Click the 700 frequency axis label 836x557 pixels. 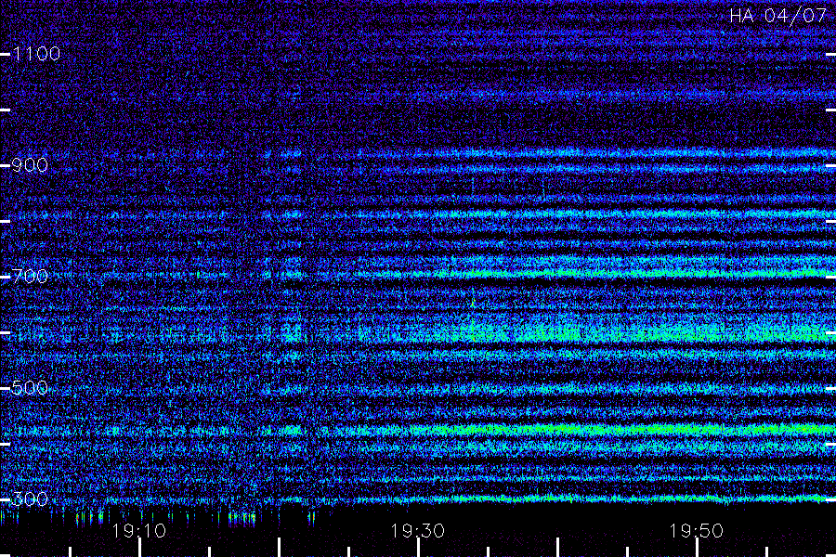pos(30,277)
